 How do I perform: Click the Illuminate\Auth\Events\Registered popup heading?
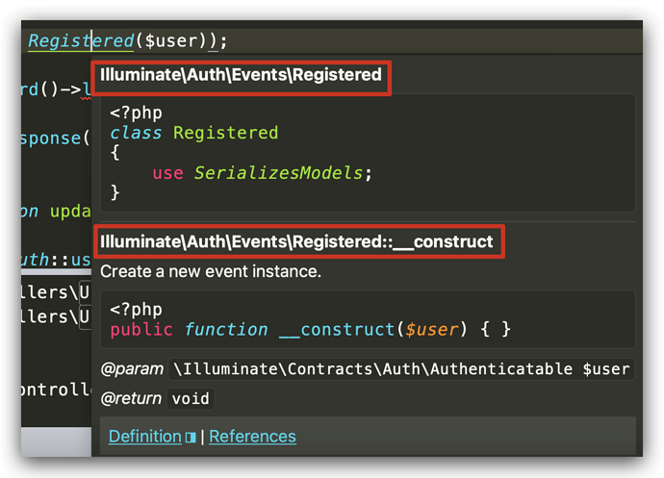pos(241,74)
